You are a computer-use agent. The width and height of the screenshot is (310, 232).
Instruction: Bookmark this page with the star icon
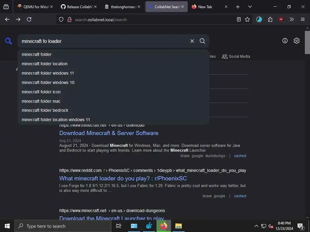pos(247,19)
